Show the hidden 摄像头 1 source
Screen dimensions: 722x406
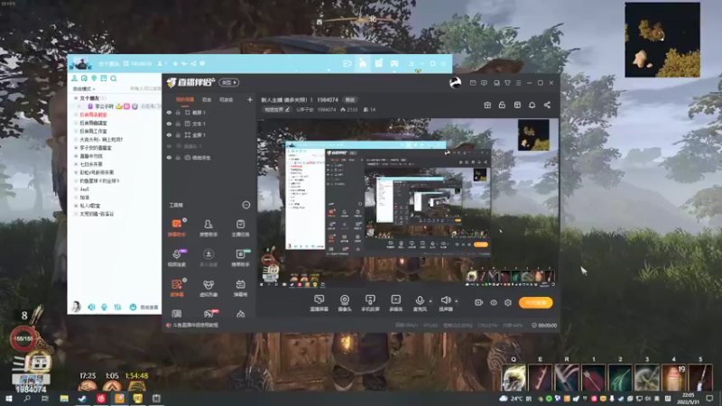point(169,146)
